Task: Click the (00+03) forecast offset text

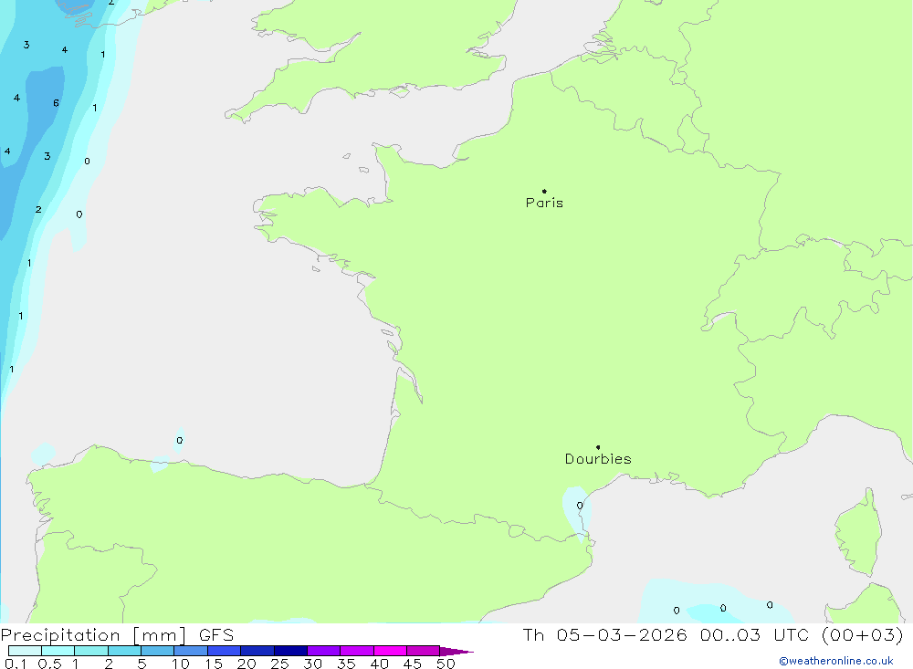Action: 863,634
